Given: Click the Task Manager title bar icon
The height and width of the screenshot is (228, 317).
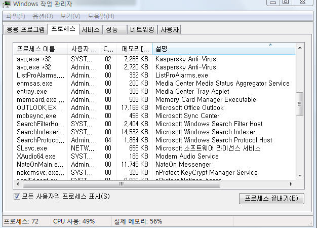Looking at the screenshot, I should click(x=6, y=4).
